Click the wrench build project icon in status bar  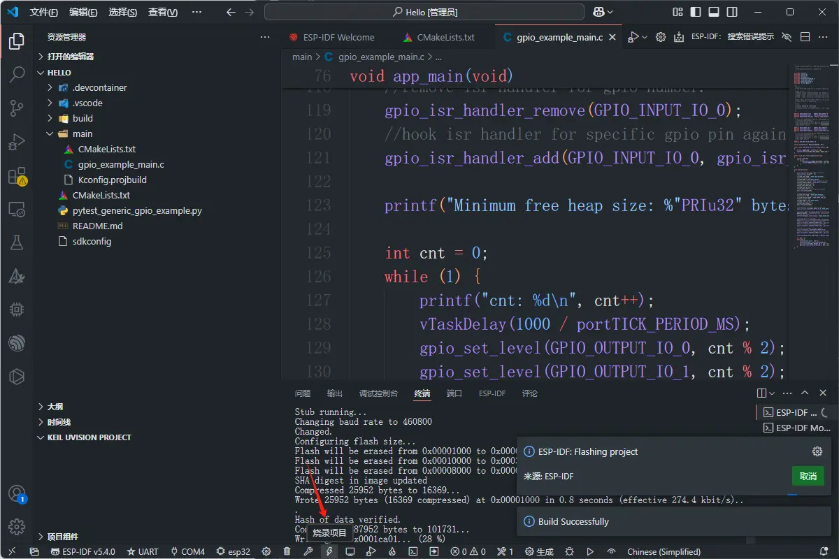coord(308,551)
